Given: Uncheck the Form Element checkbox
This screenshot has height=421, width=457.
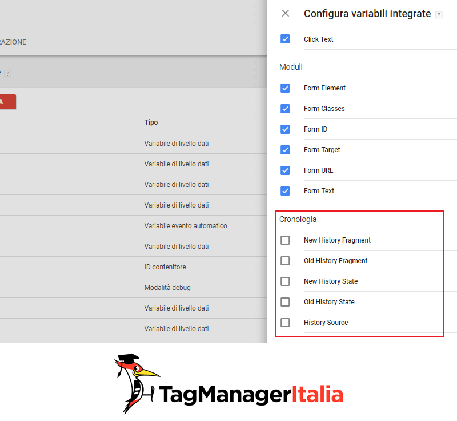Looking at the screenshot, I should coord(285,88).
